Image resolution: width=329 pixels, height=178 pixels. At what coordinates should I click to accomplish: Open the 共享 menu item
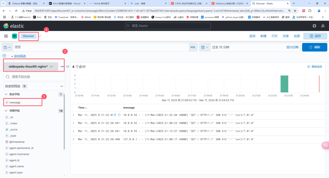click(286, 36)
